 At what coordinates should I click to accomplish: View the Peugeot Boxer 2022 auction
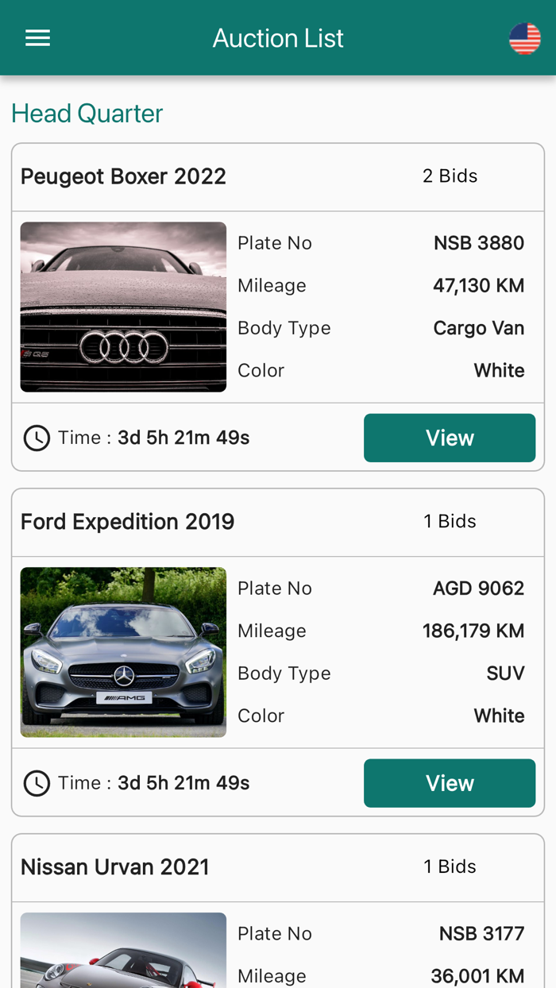click(x=450, y=437)
